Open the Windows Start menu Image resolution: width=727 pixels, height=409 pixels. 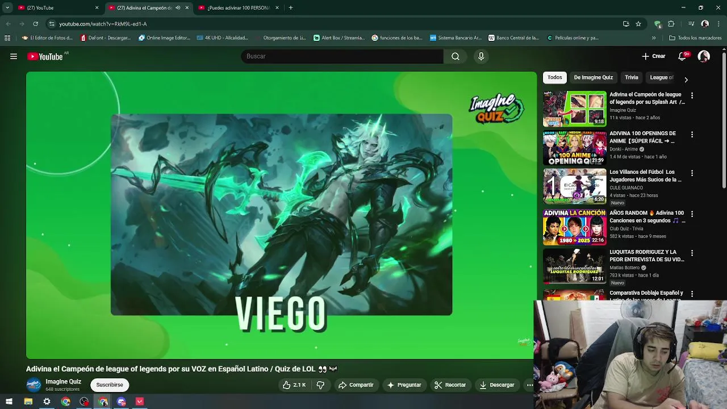point(9,402)
